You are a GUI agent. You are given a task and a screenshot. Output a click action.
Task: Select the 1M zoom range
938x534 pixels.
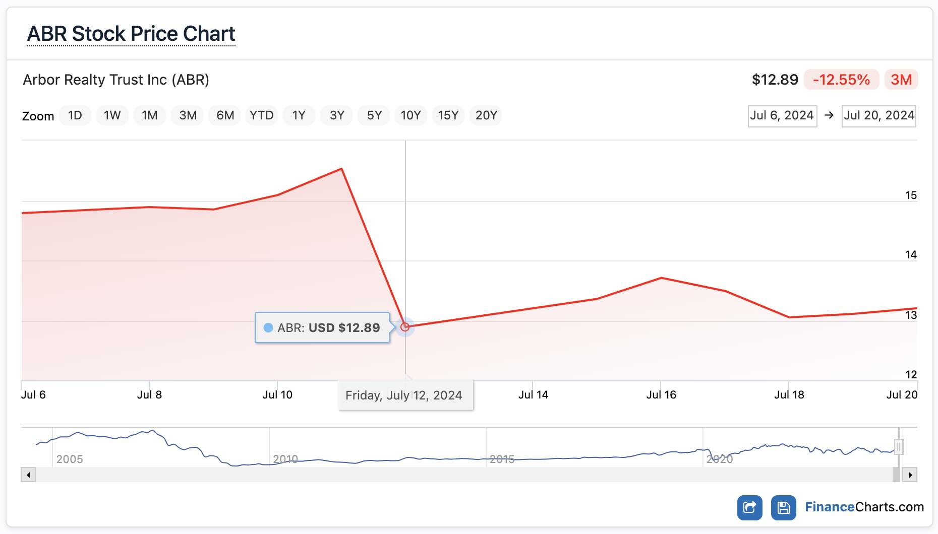[150, 115]
